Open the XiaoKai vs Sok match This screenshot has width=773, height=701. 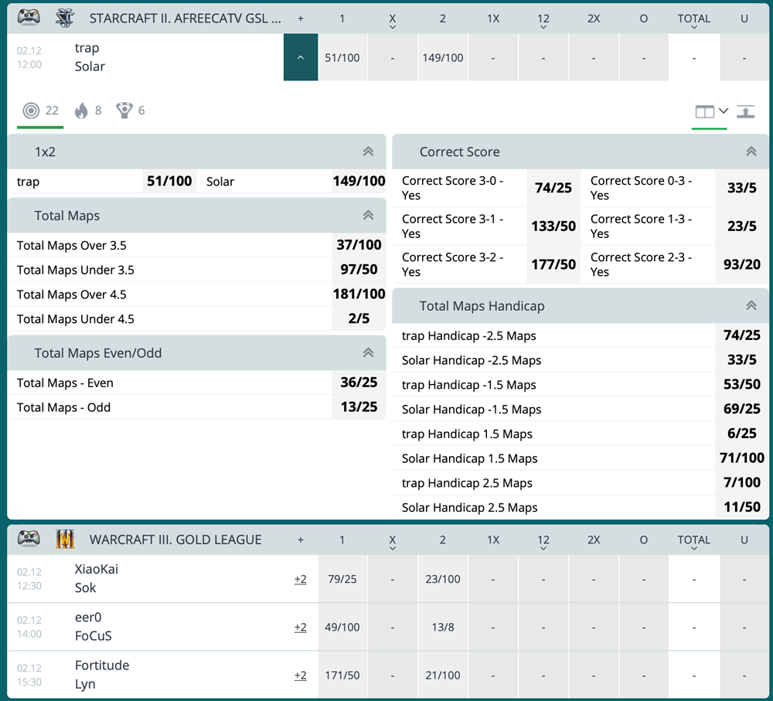97,578
